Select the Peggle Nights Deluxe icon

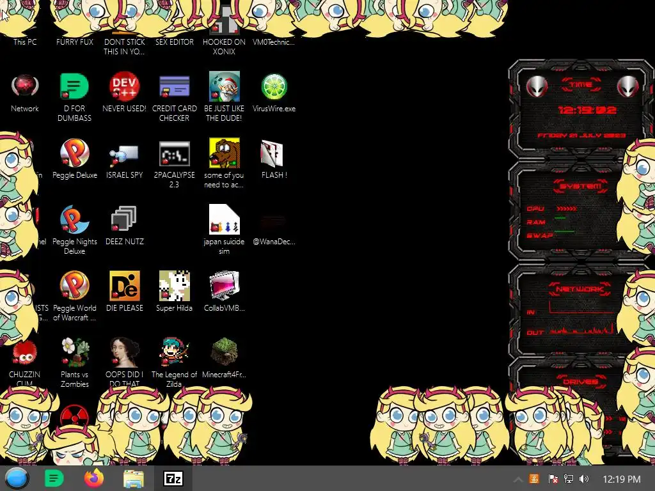coord(74,220)
